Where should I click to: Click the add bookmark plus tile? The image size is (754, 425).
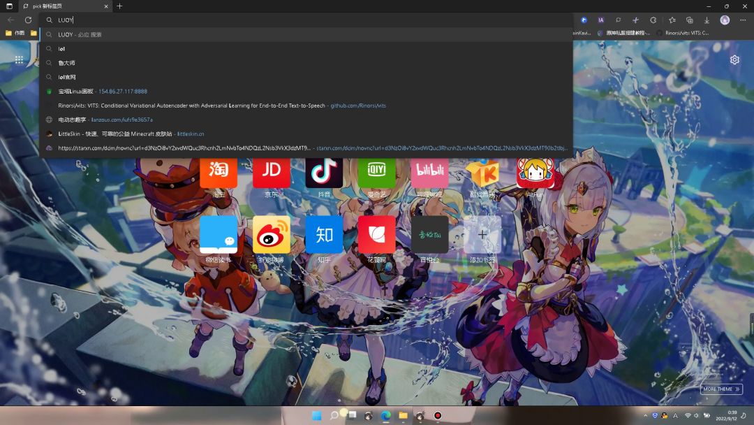[482, 234]
